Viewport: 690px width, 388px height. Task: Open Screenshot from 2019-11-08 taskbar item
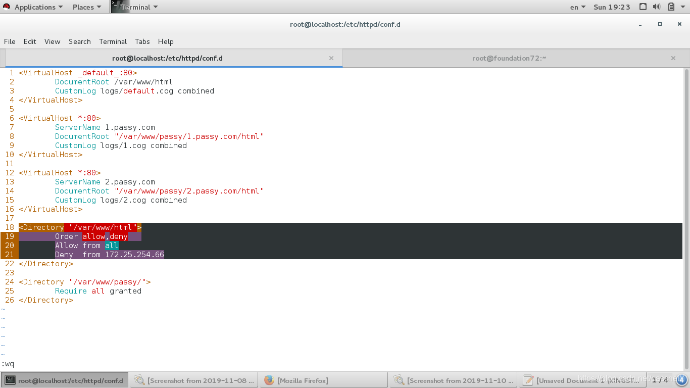(194, 380)
